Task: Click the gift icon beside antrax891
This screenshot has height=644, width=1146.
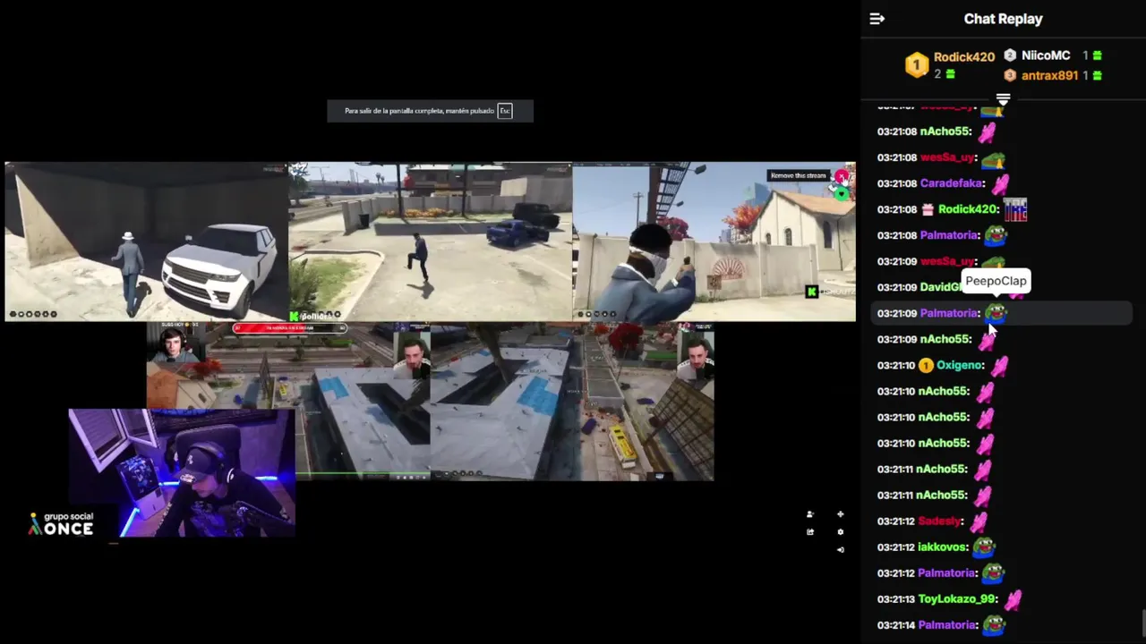Action: tap(1098, 76)
